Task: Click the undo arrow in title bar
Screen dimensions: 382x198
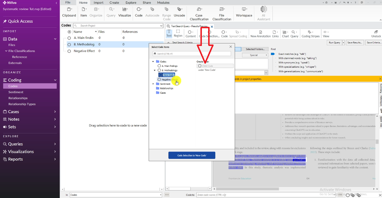Action: tap(344, 3)
